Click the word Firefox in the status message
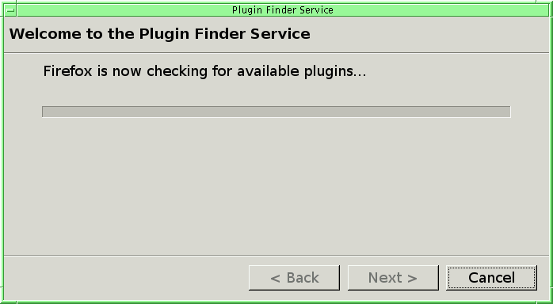This screenshot has width=553, height=304. pyautogui.click(x=67, y=71)
